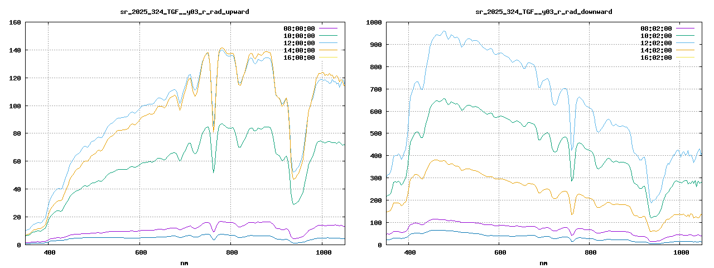Click the sr_2025_324_TGF__y03_r_rad_upward chart title
This screenshot has width=714, height=268.
pyautogui.click(x=184, y=12)
